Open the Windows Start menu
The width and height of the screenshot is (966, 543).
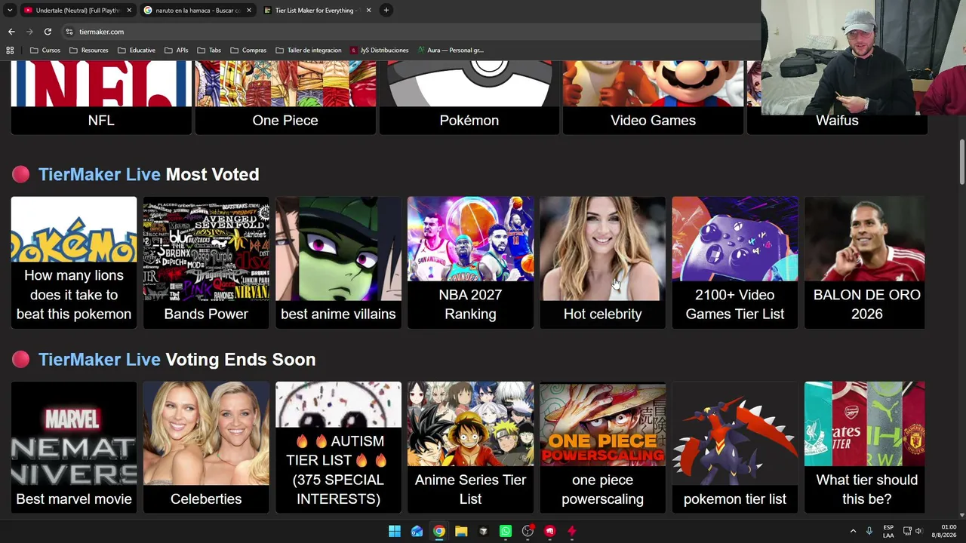(x=395, y=531)
